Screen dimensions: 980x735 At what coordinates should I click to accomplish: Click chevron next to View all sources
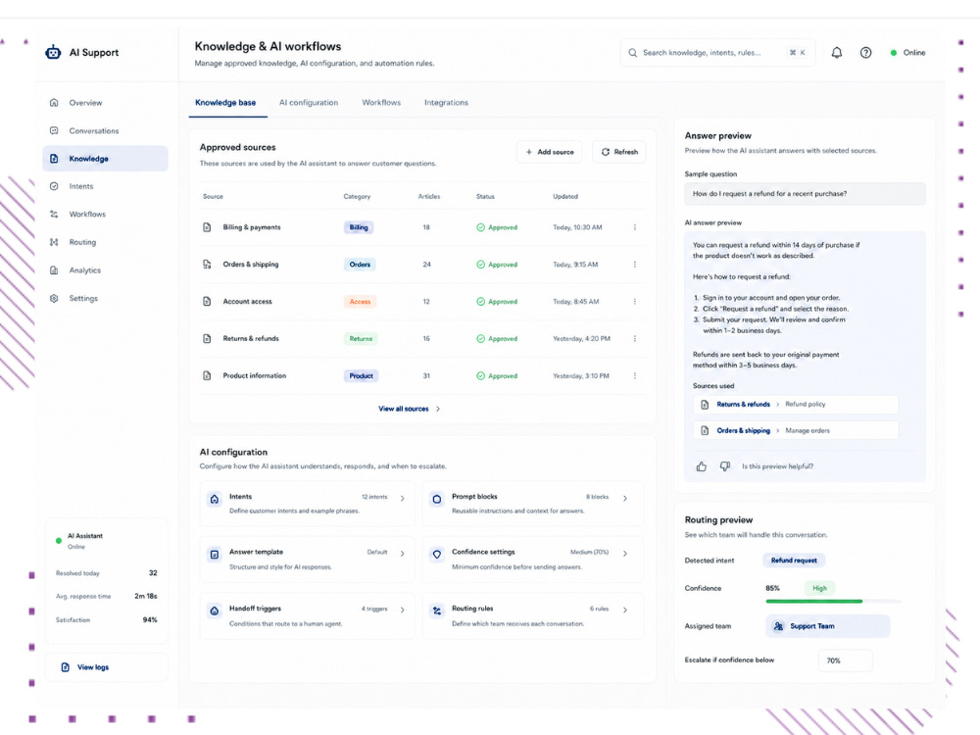tap(438, 409)
